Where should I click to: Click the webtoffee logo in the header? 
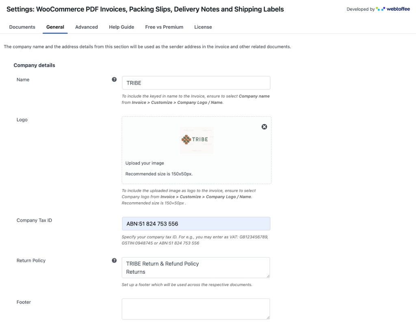[398, 9]
